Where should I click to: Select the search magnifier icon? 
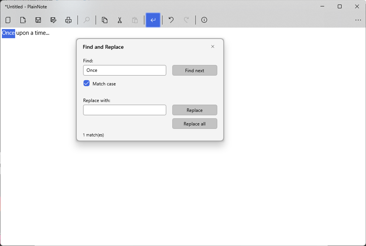pos(86,20)
